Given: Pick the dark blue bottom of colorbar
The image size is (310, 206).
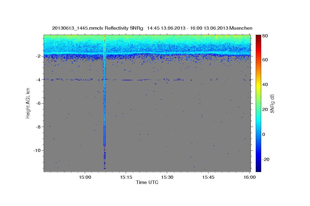Looking at the screenshot, I should click(x=258, y=170).
